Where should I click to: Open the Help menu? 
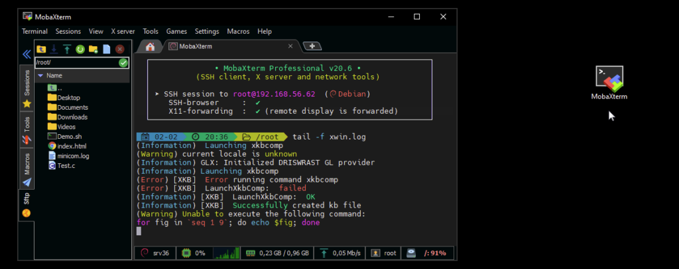pyautogui.click(x=265, y=32)
